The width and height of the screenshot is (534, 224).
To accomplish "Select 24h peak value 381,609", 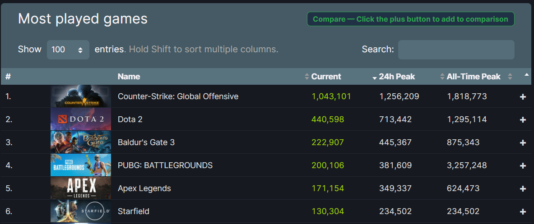I will click(x=395, y=165).
